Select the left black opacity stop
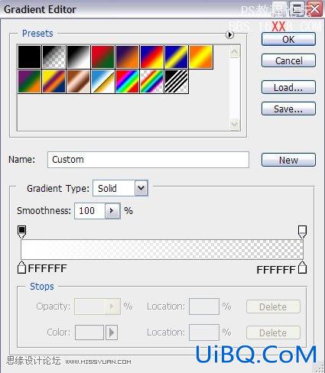Image resolution: width=325 pixels, height=373 pixels. [22, 232]
